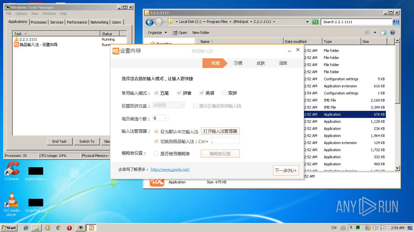Screen dimensions: 414x232
Task: Click the 模糊音设置 button
Action: tap(220, 154)
